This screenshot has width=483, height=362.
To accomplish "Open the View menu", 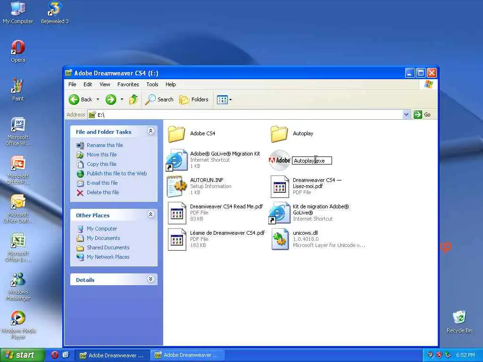I will pyautogui.click(x=105, y=84).
